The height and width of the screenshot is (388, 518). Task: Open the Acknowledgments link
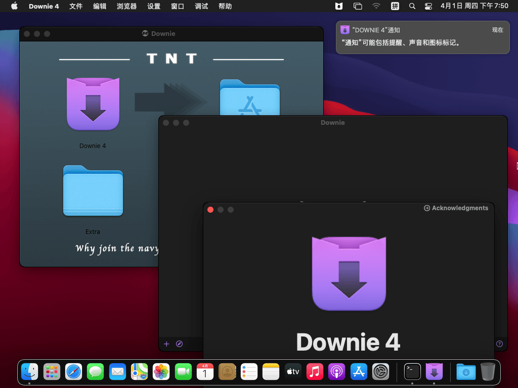[456, 208]
